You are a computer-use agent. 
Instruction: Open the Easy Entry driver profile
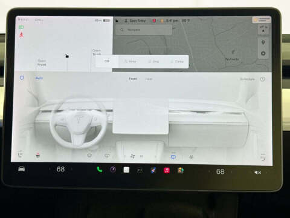click(135, 21)
